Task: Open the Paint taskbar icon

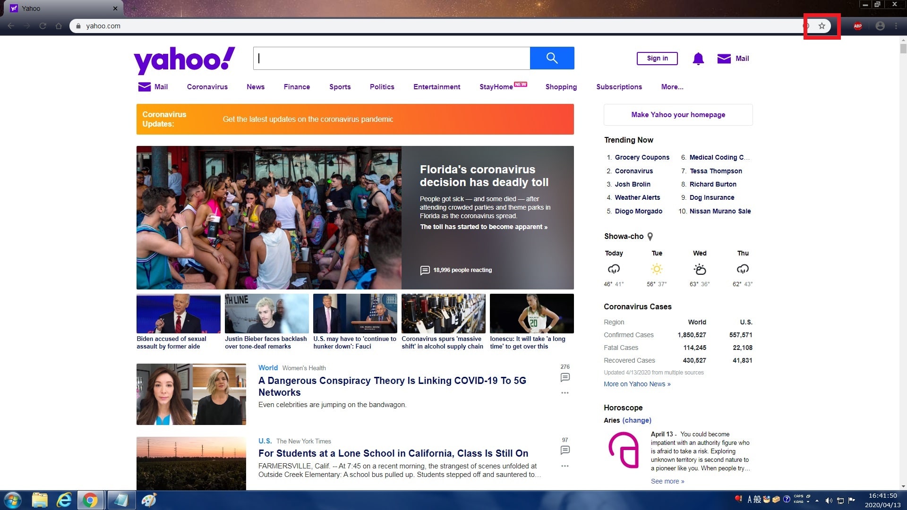Action: (149, 500)
